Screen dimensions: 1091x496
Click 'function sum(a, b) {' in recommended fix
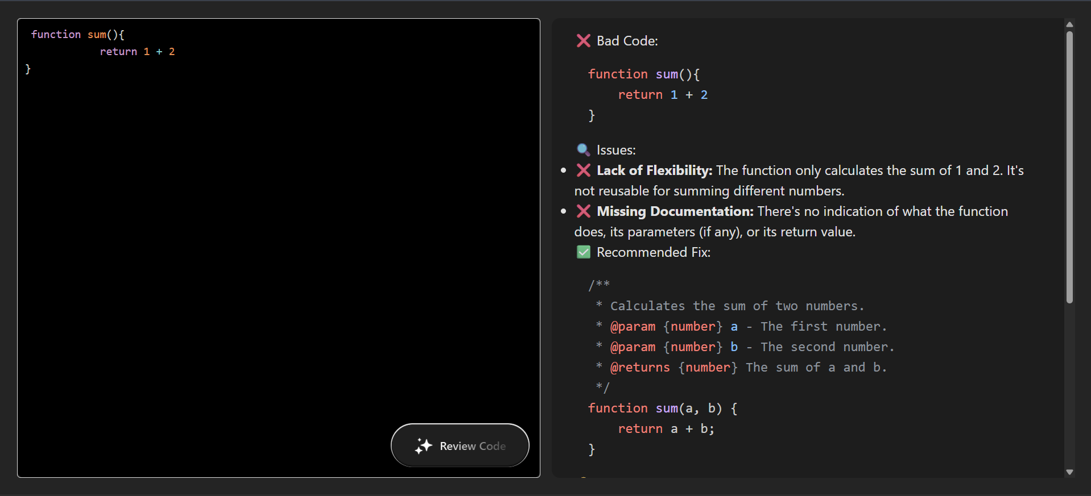coord(662,409)
